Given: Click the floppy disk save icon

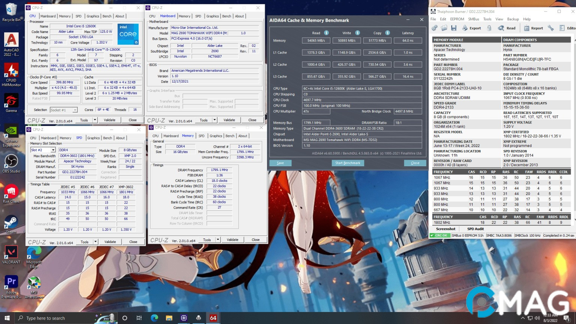Looking at the screenshot, I should click(454, 28).
